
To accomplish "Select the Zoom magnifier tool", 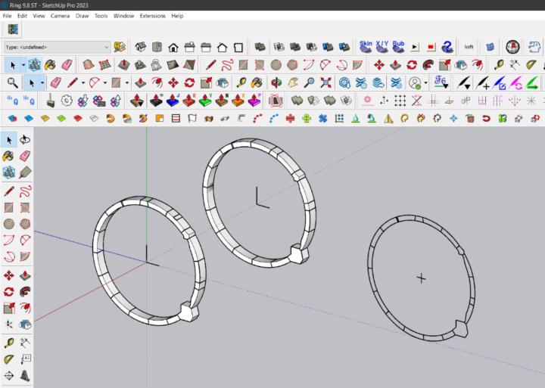I will [x=309, y=82].
